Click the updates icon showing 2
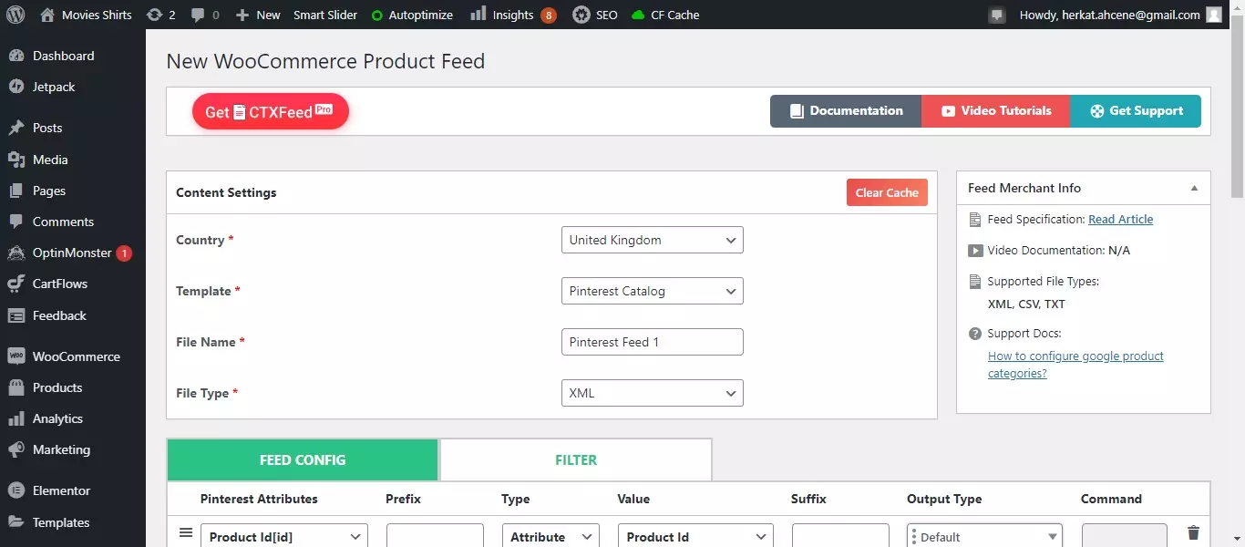 point(154,15)
